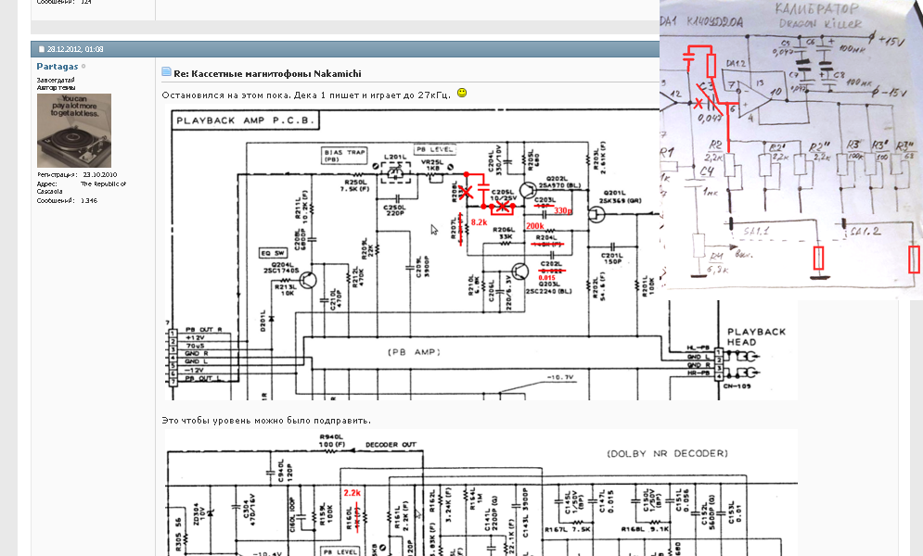This screenshot has height=556, width=923.
Task: Click the PLAYBACK AMP P.C.B. schematic title box
Action: (x=246, y=121)
